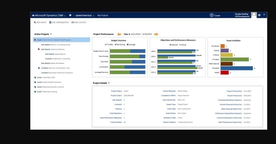
Task: Click the Completed bar in Grant Activities
Action: (x=237, y=68)
